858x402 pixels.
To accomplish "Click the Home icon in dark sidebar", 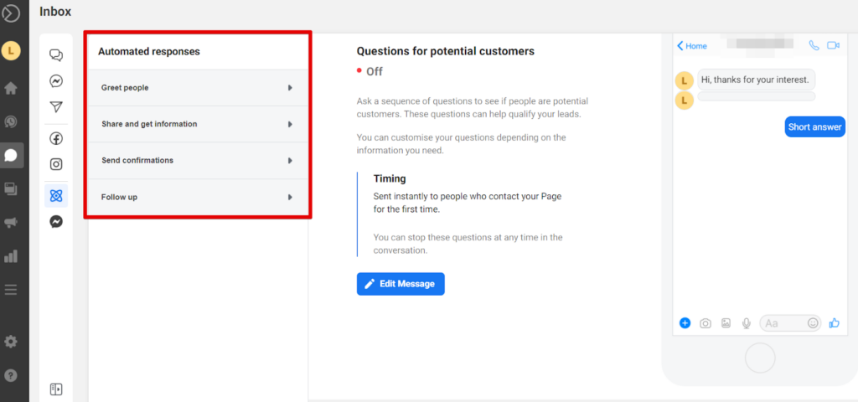I will 11,88.
